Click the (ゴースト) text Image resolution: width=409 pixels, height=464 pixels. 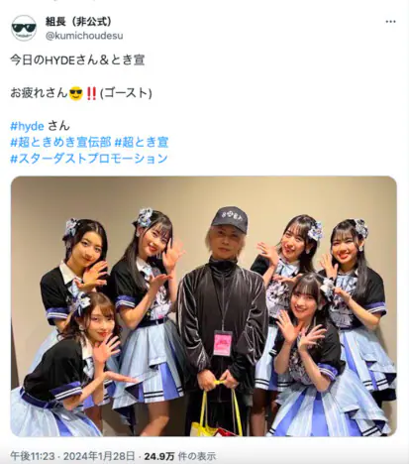click(x=126, y=93)
